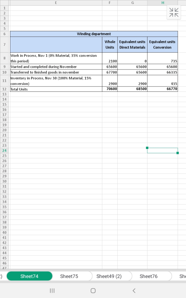186x298 pixels.
Task: Select cell with value 435
Action: pos(162,81)
